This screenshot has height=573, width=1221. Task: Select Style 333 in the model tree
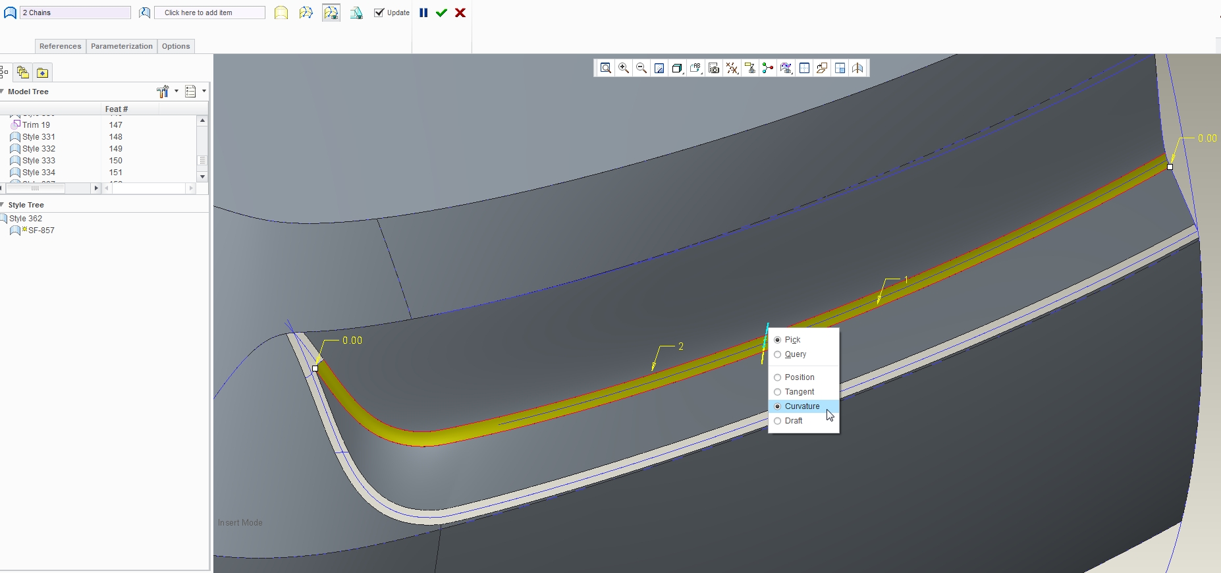pos(39,161)
